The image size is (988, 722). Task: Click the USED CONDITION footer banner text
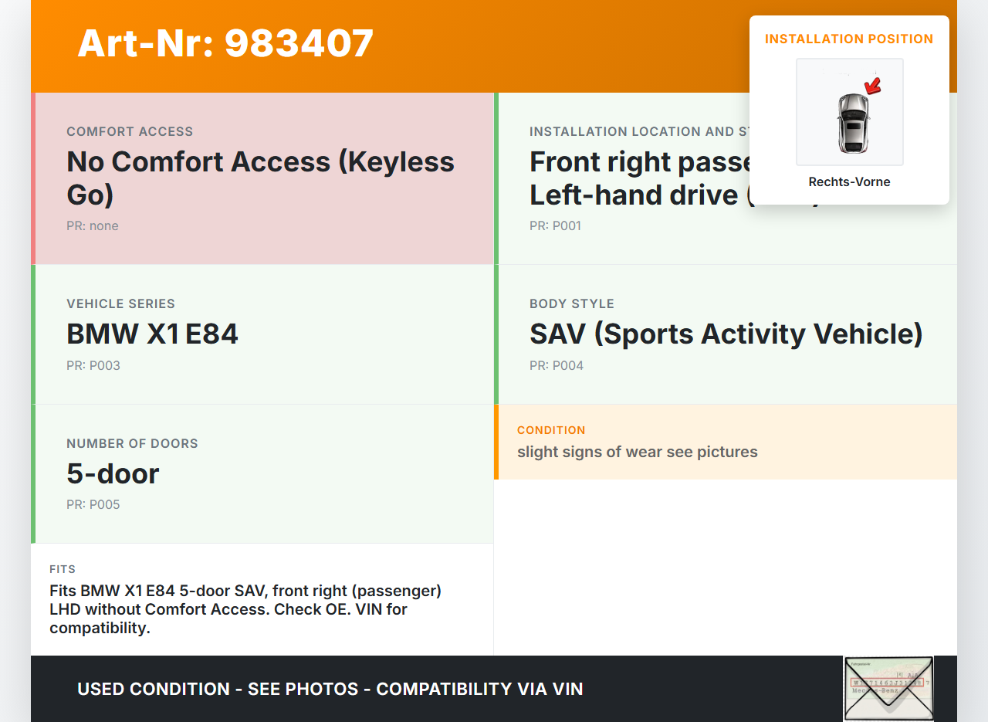pyautogui.click(x=330, y=689)
